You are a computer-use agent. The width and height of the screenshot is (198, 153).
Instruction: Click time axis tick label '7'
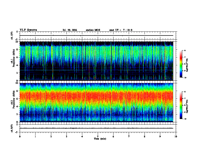129,136
